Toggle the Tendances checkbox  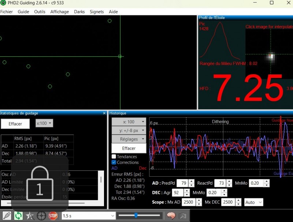click(114, 156)
